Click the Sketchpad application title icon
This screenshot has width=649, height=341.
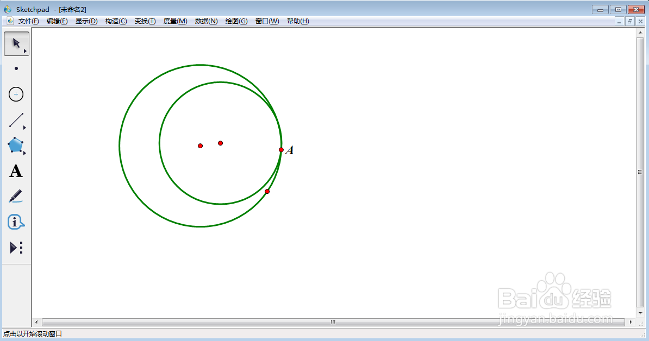point(8,9)
